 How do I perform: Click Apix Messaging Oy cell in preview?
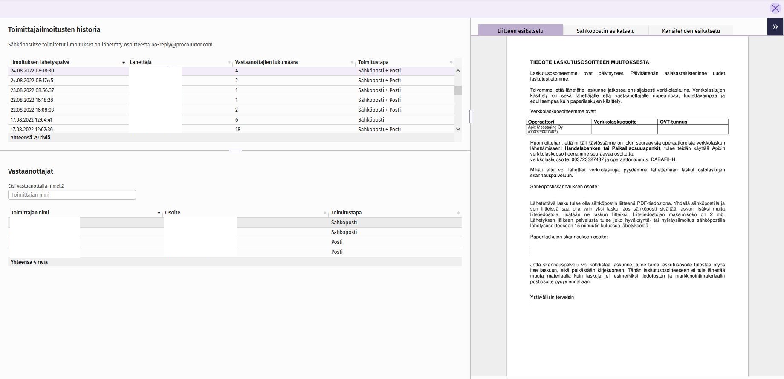(559, 129)
